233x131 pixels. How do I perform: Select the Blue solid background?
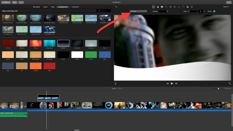pos(105,55)
